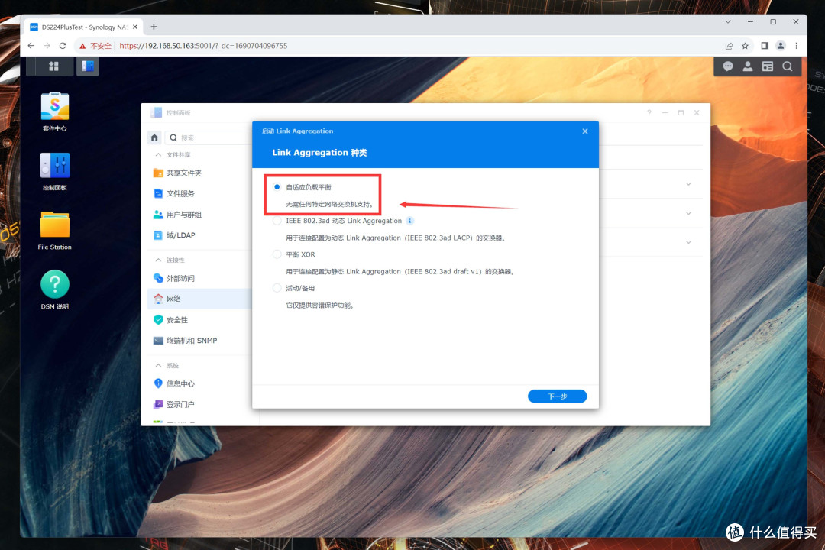Screen dimensions: 825x550
Task: Open the Control Panel desktop icon
Action: [53, 167]
